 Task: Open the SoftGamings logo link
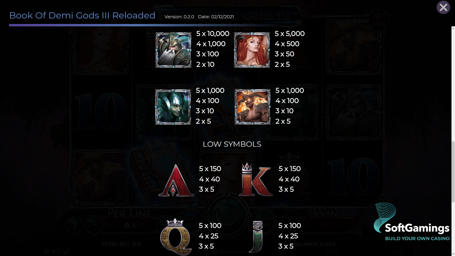click(x=411, y=222)
